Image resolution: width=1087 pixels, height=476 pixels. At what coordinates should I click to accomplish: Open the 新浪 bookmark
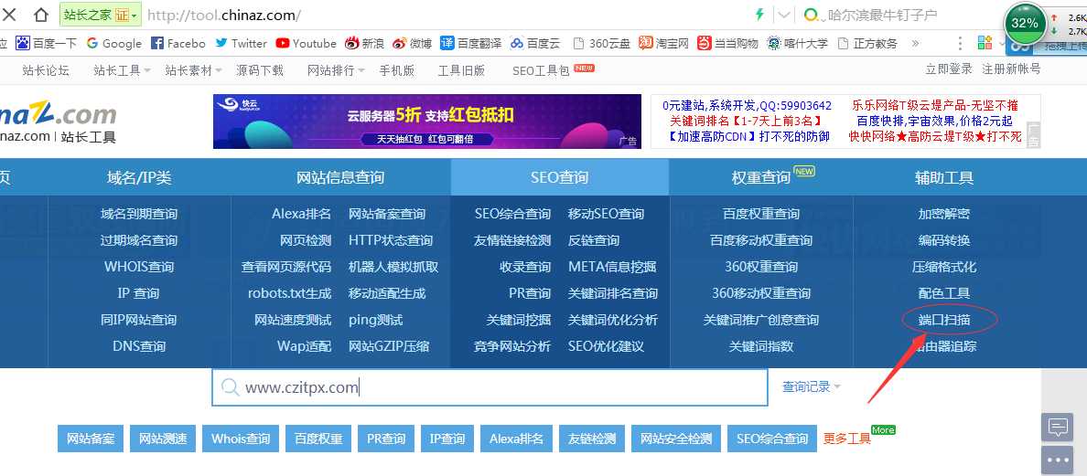tap(365, 43)
